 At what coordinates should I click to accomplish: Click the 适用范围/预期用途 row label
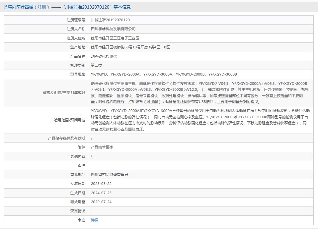pyautogui.click(x=69, y=120)
